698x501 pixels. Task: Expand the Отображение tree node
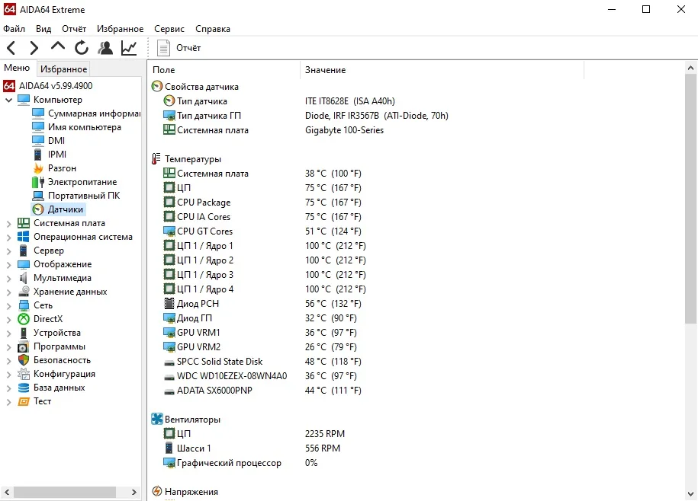point(8,265)
